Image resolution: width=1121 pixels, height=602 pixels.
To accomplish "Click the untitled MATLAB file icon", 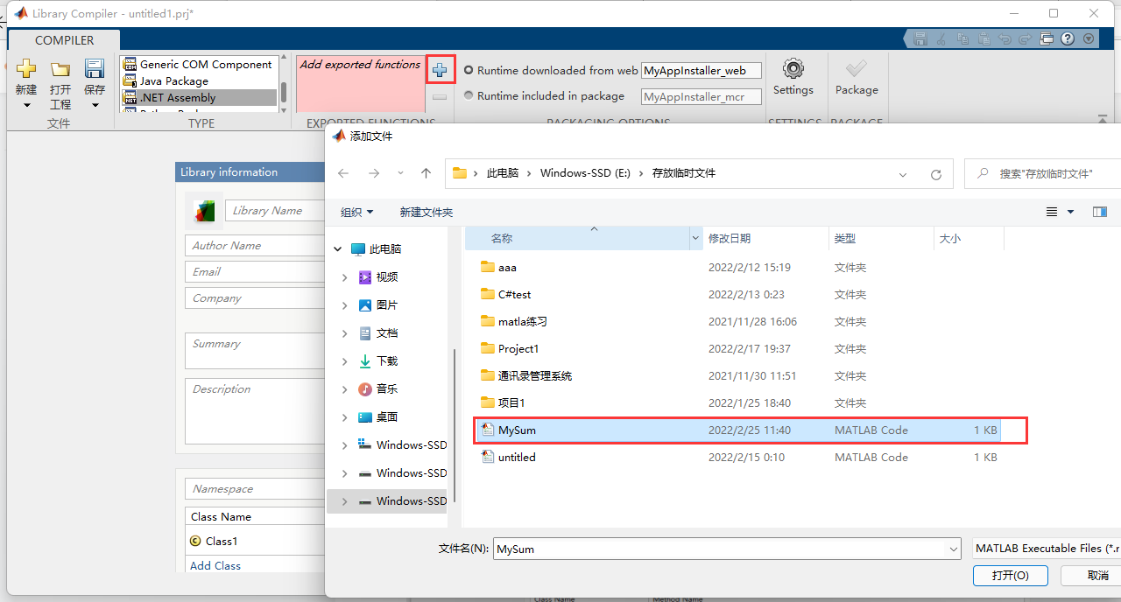I will pos(488,457).
